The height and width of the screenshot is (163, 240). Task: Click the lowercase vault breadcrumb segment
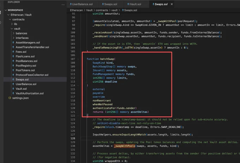click(114, 10)
